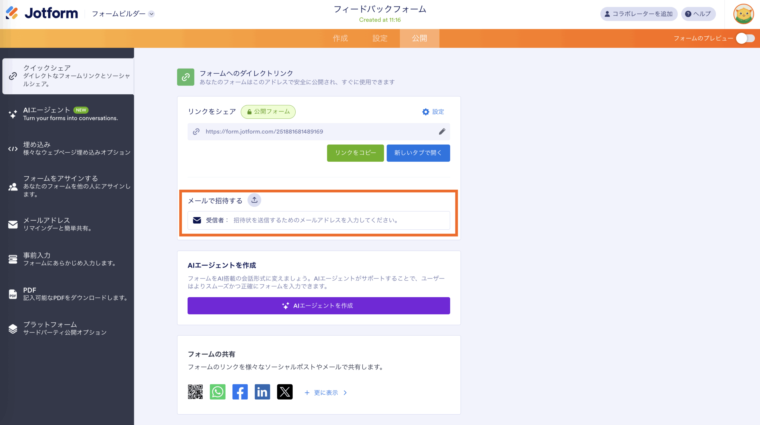Screen dimensions: 760x425
Task: Click the 公開フォーム status badge
Action: pos(268,112)
